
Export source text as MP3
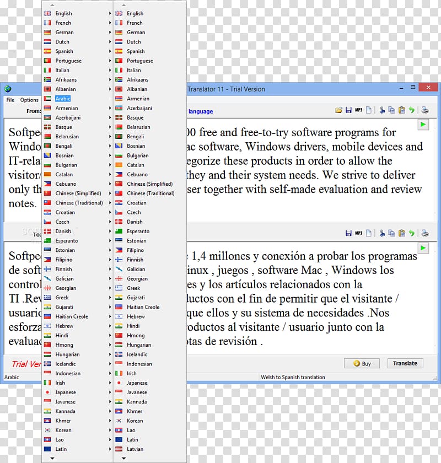click(359, 110)
